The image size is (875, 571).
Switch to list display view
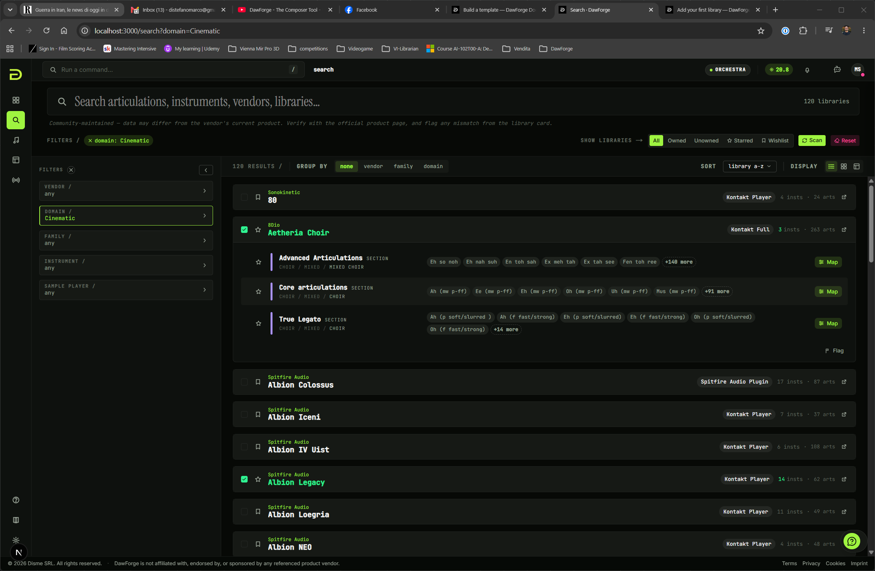click(831, 167)
